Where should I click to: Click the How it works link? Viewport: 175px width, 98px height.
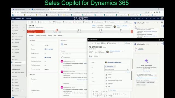147,71
